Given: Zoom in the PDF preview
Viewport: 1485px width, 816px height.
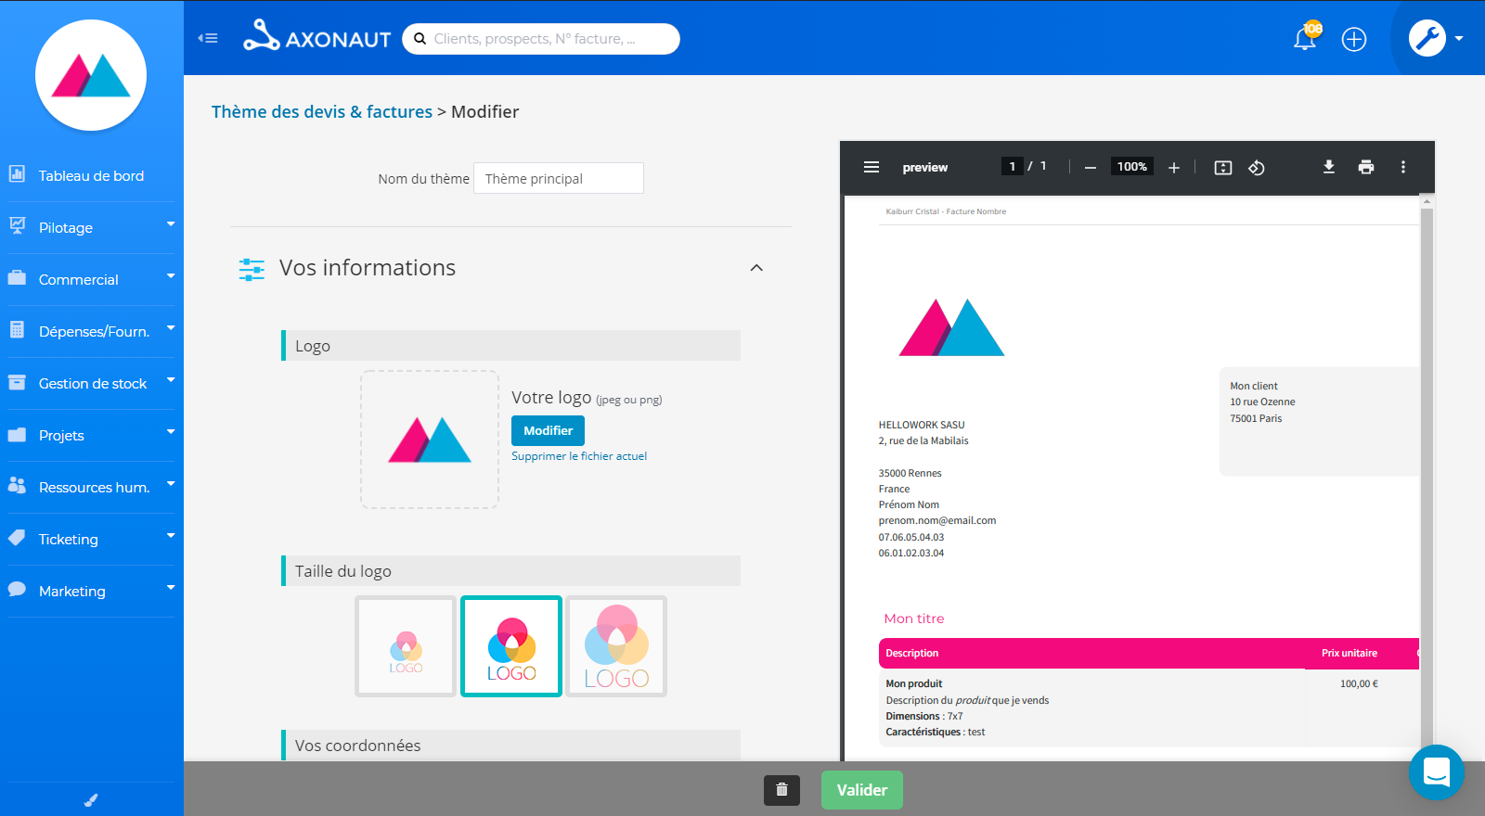Looking at the screenshot, I should [x=1174, y=168].
